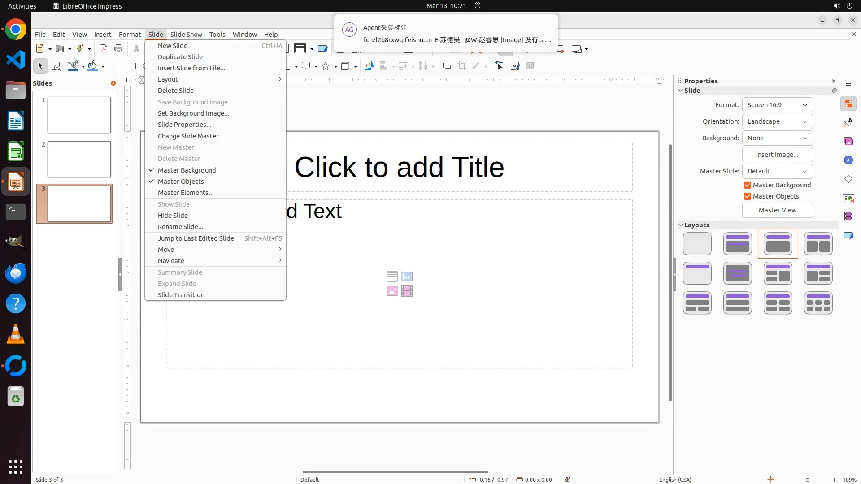Toggle the Shadow toolbar icon
The height and width of the screenshot is (484, 861).
pos(447,66)
